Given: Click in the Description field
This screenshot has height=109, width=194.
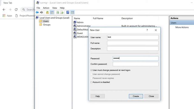Looking at the screenshot, I should pyautogui.click(x=133, y=48).
